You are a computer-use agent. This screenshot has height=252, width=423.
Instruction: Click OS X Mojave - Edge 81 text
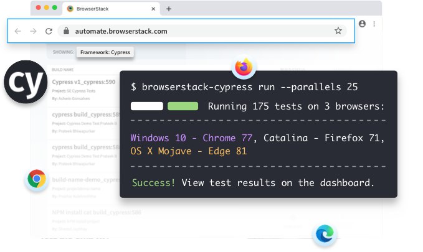[189, 151]
